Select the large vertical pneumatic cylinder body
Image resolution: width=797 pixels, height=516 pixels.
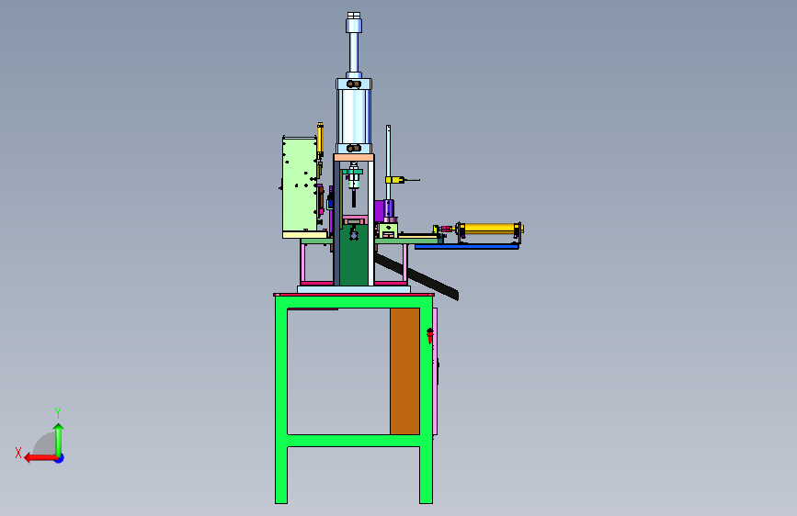click(354, 116)
